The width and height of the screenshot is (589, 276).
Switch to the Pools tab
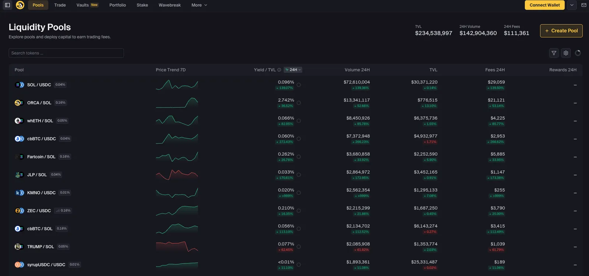pos(38,5)
